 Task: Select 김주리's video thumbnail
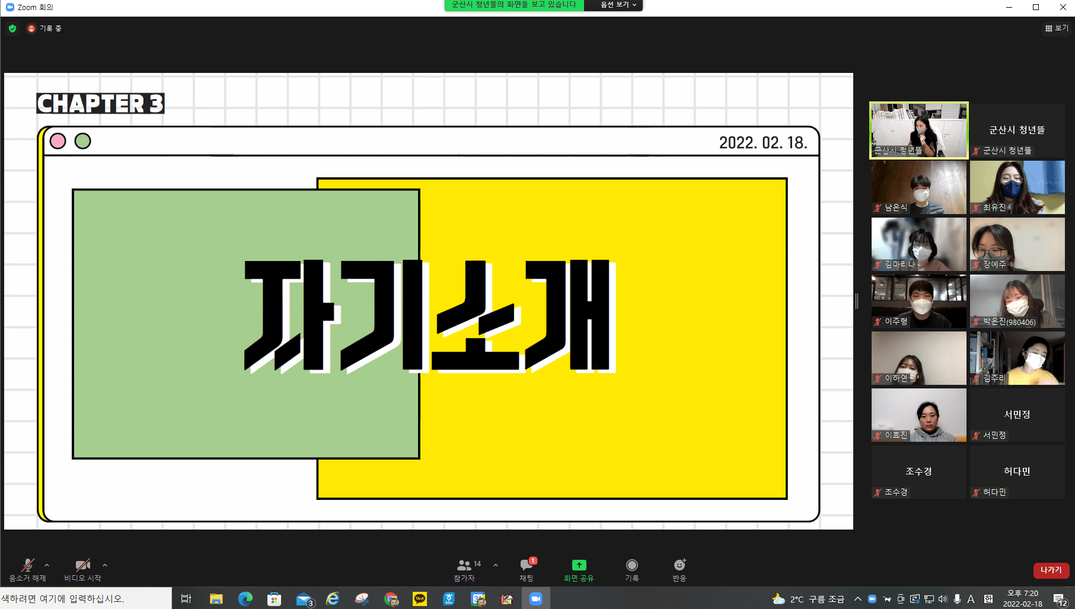coord(1017,358)
